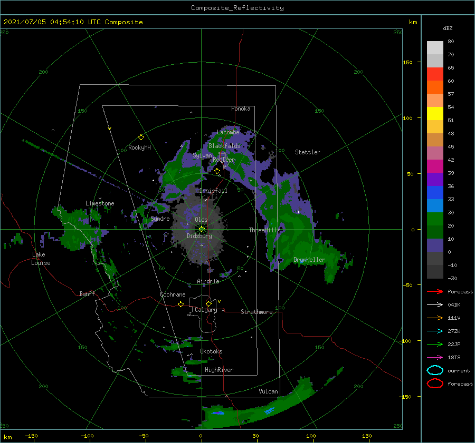Viewport: 475px width, 443px height.
Task: Click the dBZ legend heading
Action: 448,28
